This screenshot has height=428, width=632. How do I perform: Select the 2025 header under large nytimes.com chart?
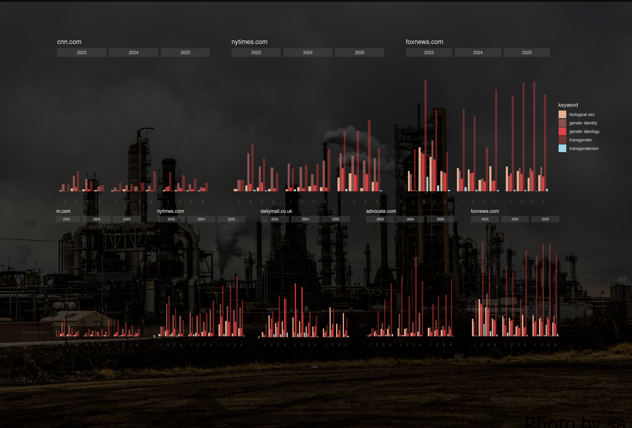(359, 52)
